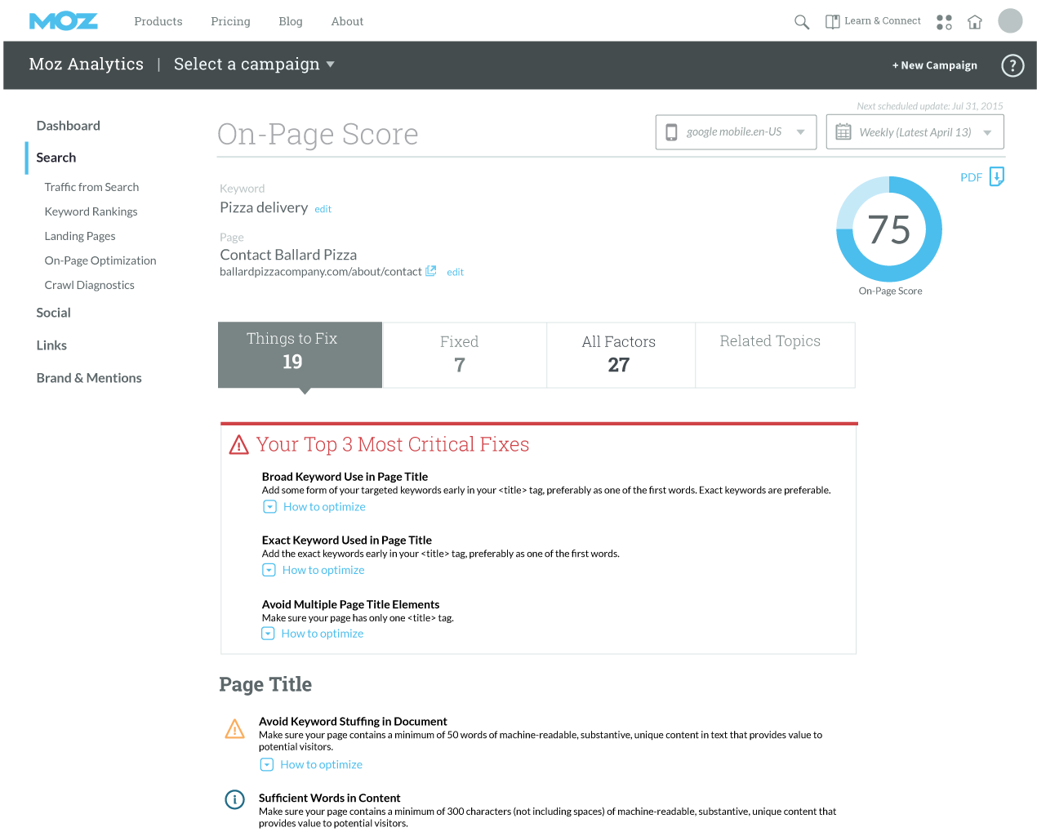
Task: Open the Pricing page
Action: pos(230,21)
